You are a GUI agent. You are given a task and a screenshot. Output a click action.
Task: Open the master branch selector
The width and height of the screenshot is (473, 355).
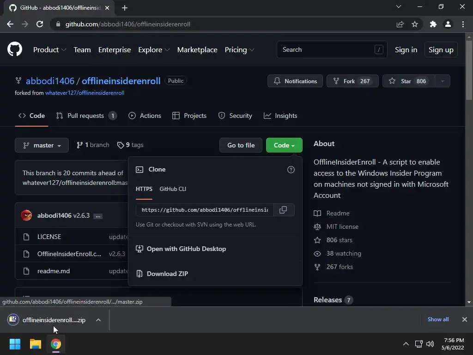pos(42,145)
